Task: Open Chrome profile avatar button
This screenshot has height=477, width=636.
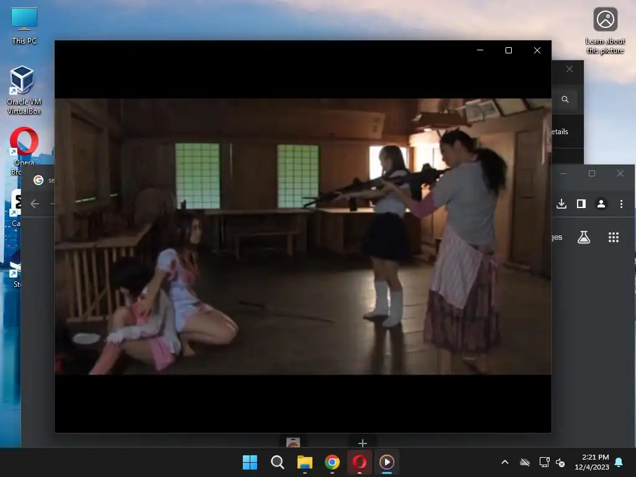Action: 601,204
